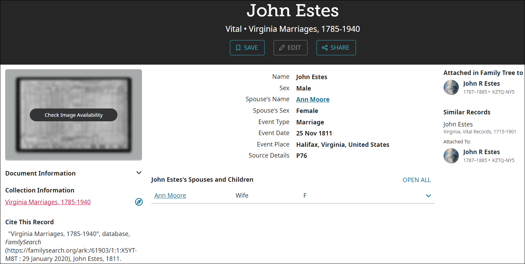Open the Ann Moore link under Spouse's Name

click(312, 99)
